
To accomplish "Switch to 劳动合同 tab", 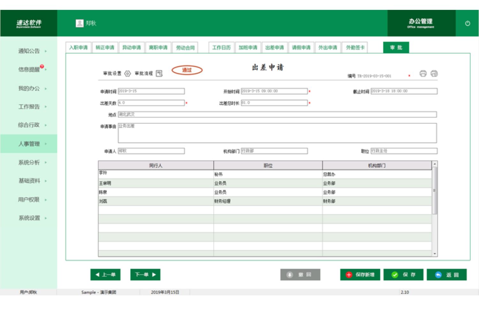I will click(x=185, y=47).
